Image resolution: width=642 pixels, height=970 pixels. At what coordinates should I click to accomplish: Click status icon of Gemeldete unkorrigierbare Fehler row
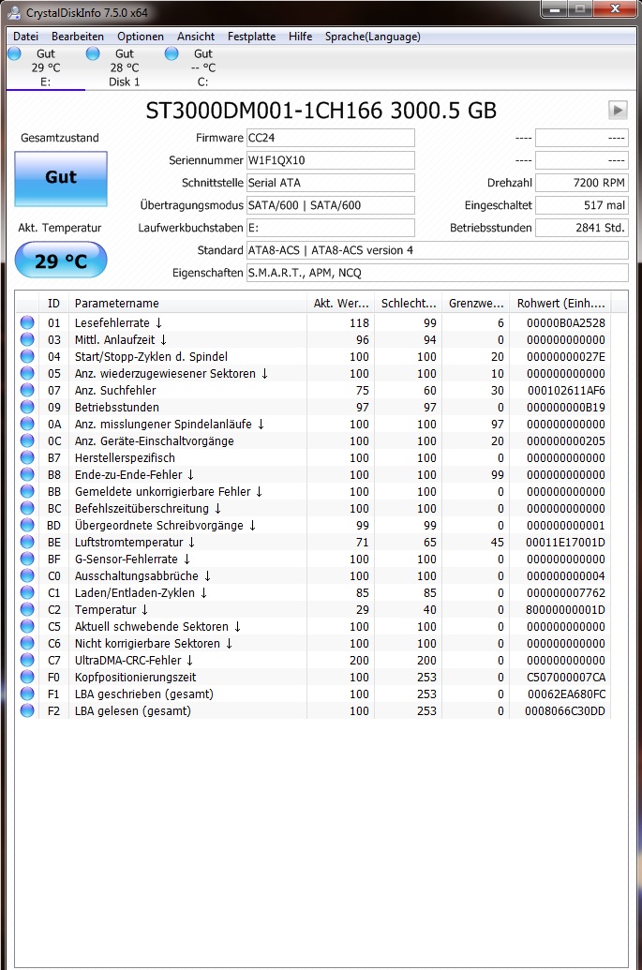[27, 491]
